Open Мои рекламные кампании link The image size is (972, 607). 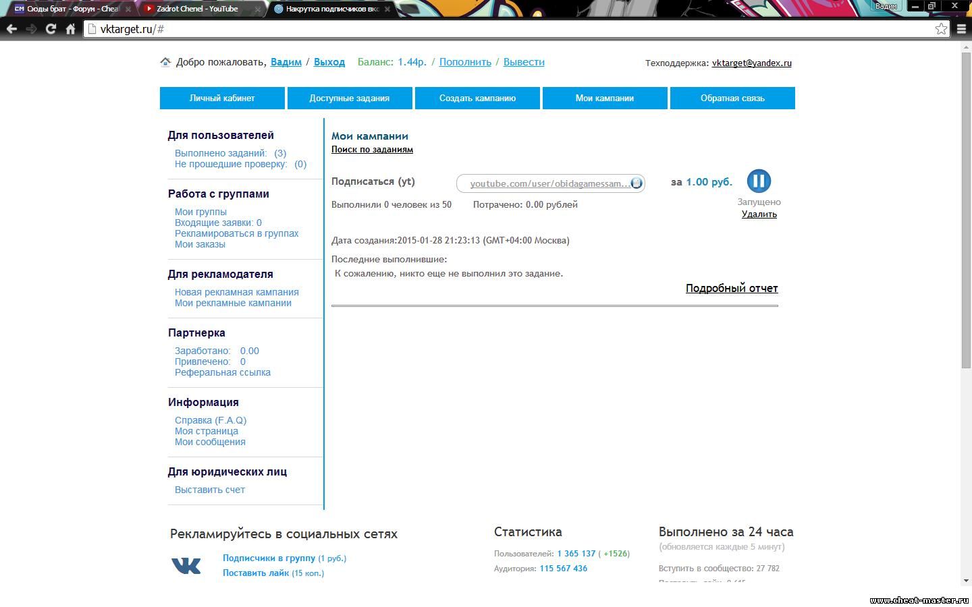pos(233,303)
